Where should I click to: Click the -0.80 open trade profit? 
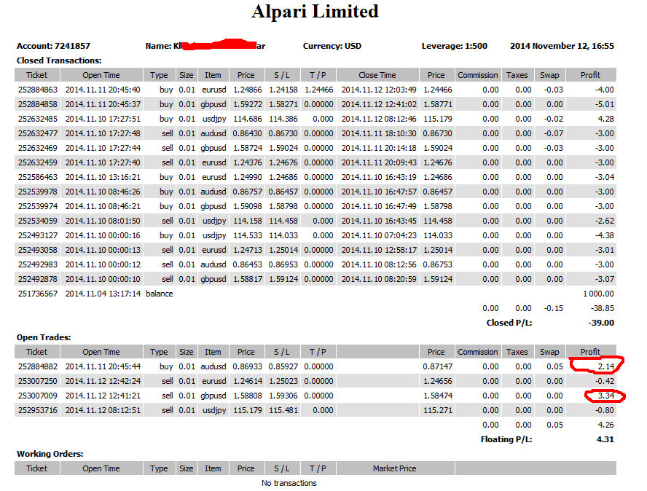[604, 410]
